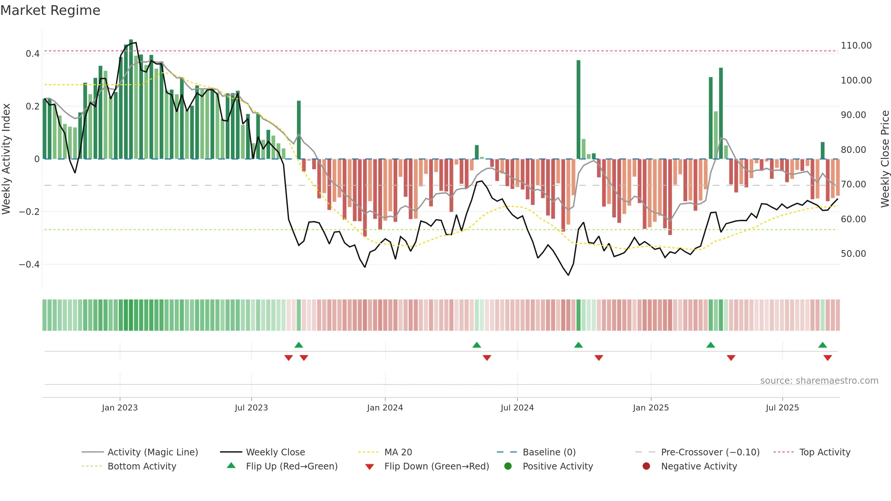This screenshot has height=501, width=891.
Task: Select green Flip Up triangle between Jul 2024 and Jan 2025
Action: pos(578,345)
